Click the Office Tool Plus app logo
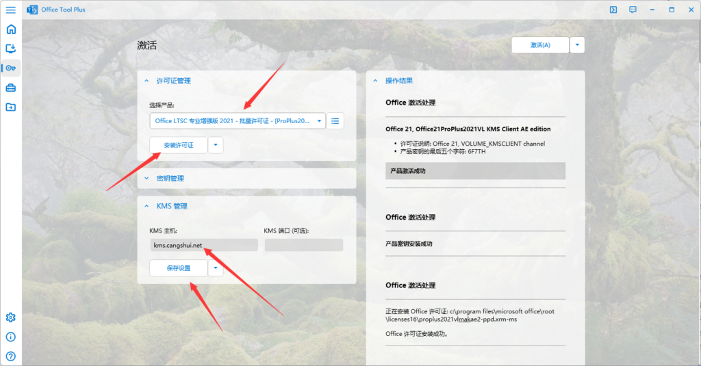 [32, 10]
